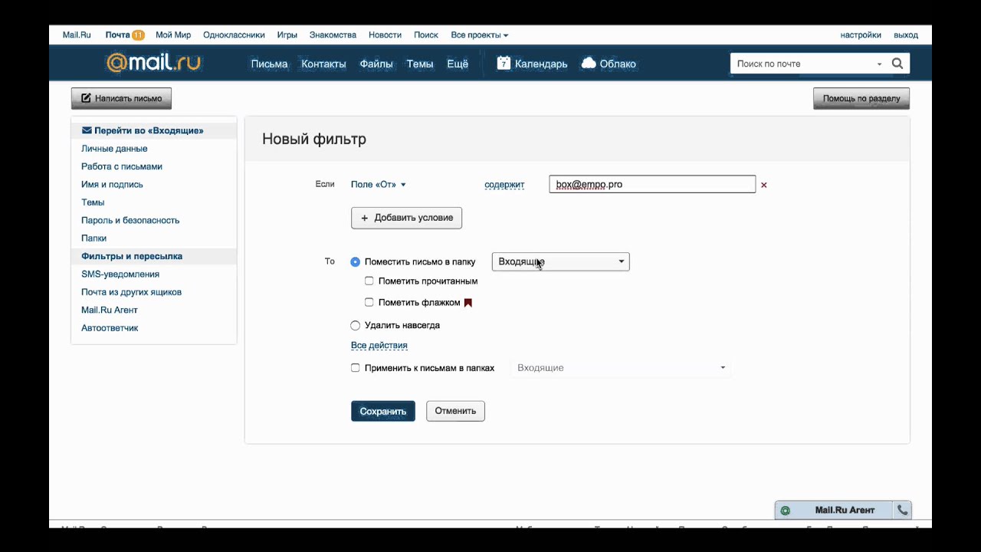The width and height of the screenshot is (981, 552).
Task: Open Личные данные settings
Action: pos(114,149)
